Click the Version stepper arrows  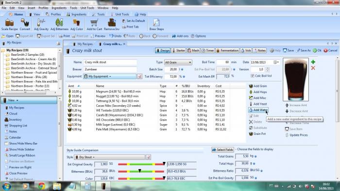(268, 69)
